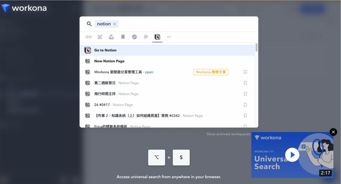
Task: Click the Notion icon beside Go to Notion
Action: (88, 50)
